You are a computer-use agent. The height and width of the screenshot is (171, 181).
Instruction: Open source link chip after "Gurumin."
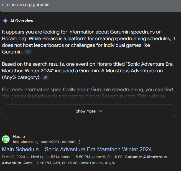click(x=28, y=52)
